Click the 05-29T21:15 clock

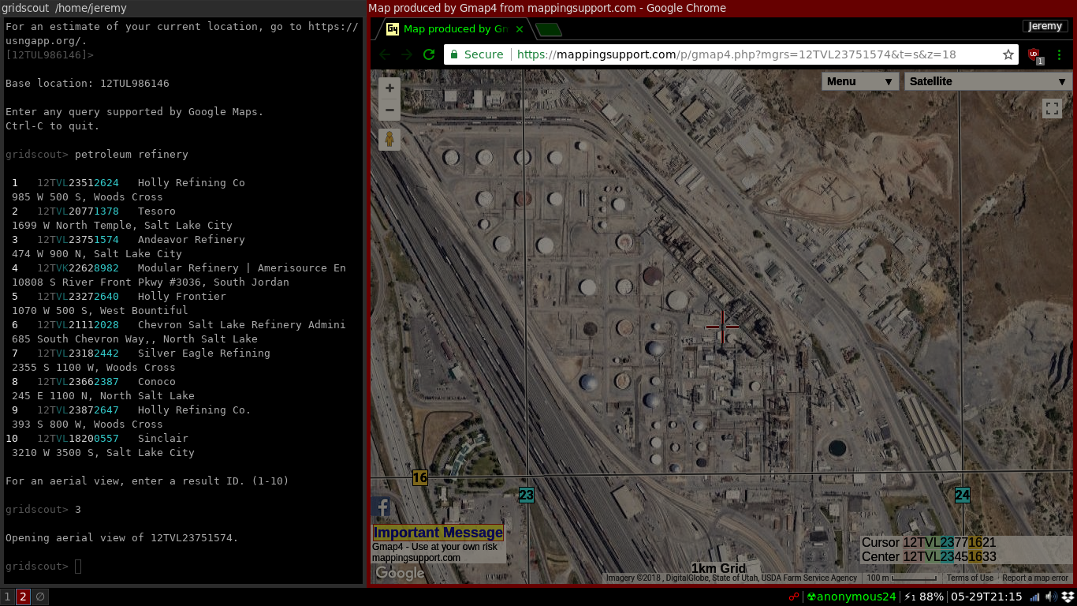[x=986, y=597]
